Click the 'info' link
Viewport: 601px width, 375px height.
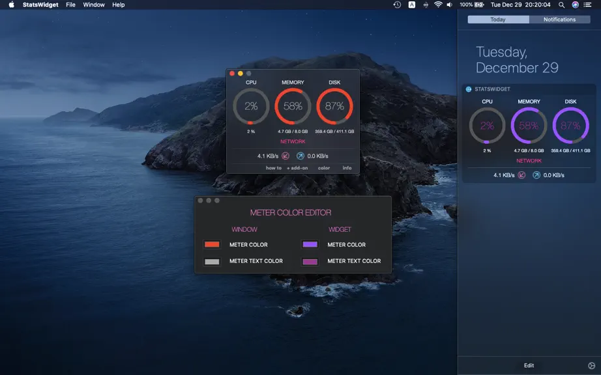(x=347, y=168)
